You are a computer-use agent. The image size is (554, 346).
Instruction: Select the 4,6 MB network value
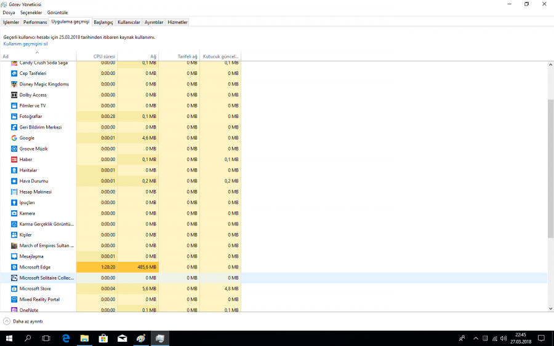pos(149,138)
